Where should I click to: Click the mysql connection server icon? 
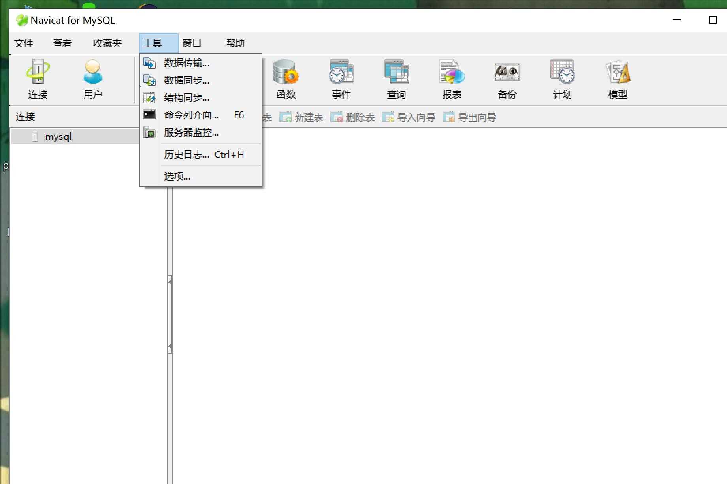tap(35, 136)
